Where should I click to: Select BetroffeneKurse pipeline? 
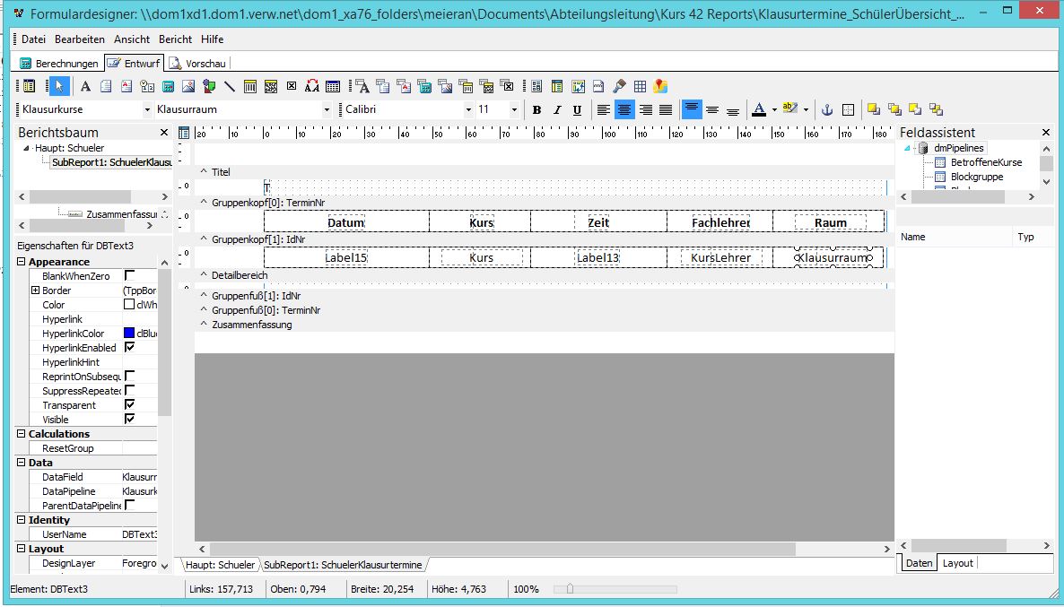coord(986,162)
